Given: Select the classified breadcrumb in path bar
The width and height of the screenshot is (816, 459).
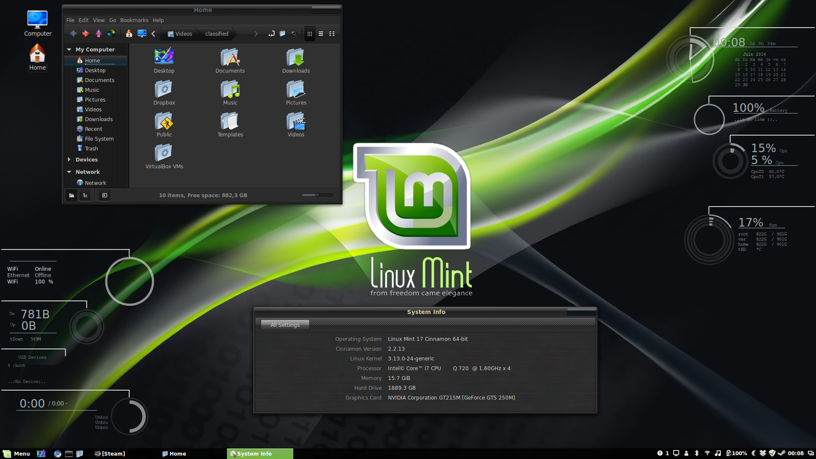Looking at the screenshot, I should pos(217,34).
